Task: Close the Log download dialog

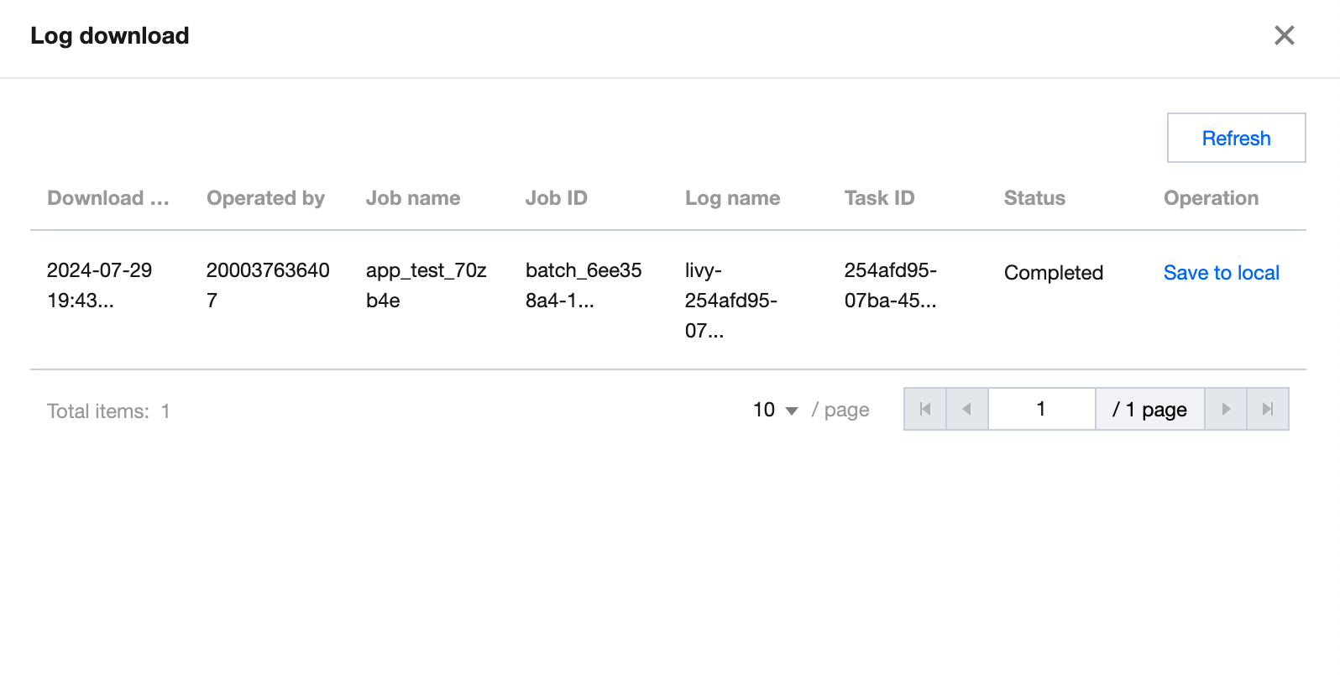Action: coord(1284,35)
